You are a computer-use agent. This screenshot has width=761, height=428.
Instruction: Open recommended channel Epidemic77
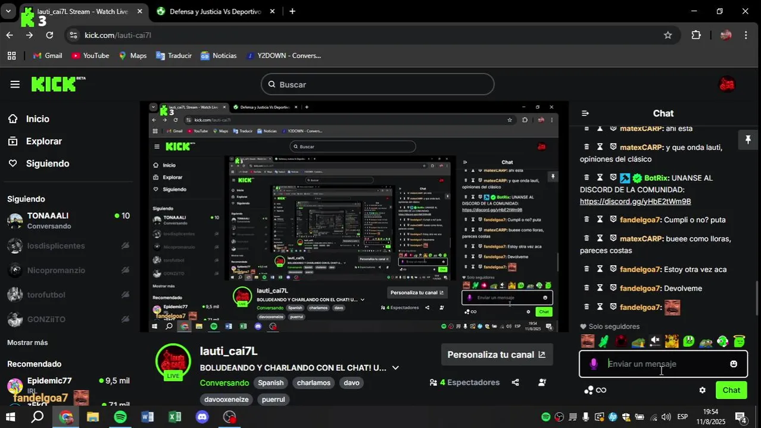(x=68, y=385)
